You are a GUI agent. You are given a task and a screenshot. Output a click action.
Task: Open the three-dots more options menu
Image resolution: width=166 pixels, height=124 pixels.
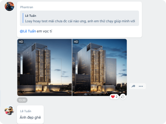click(141, 86)
